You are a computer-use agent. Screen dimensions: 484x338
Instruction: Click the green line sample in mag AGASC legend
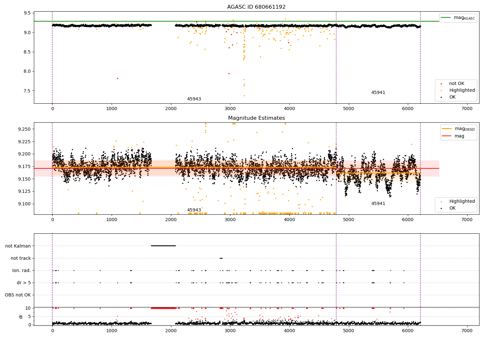coord(446,18)
